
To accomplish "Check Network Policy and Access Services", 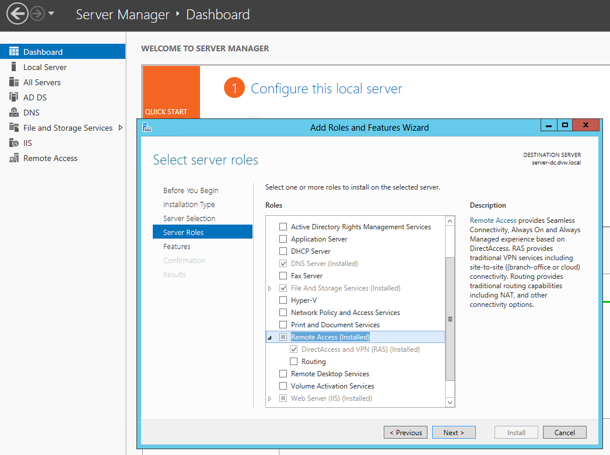I will [283, 313].
